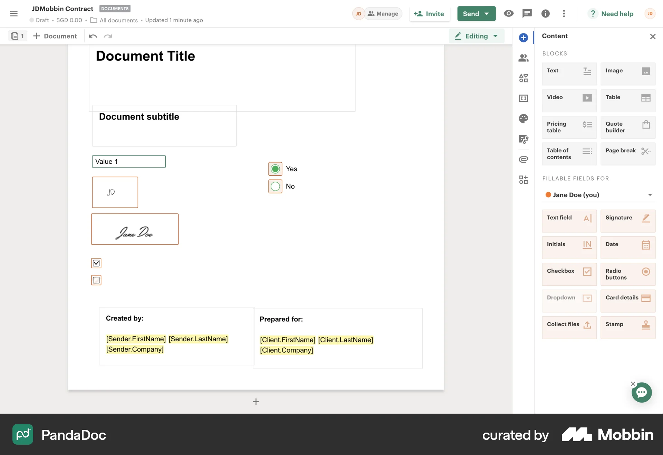The width and height of the screenshot is (663, 455).
Task: Open the Variables panel icon
Action: tap(523, 99)
